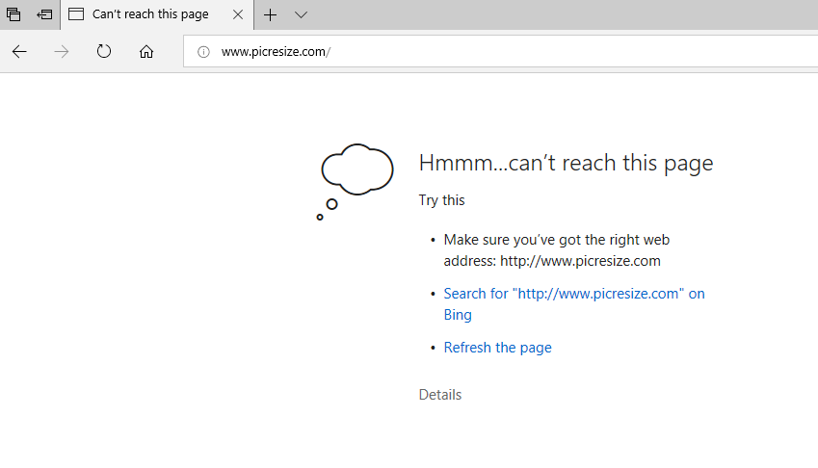Show site information icon in address bar
The width and height of the screenshot is (818, 468).
203,52
